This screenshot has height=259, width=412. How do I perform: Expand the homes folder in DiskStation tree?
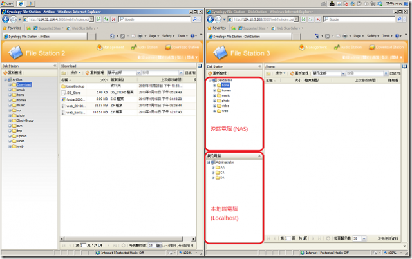coord(214,90)
